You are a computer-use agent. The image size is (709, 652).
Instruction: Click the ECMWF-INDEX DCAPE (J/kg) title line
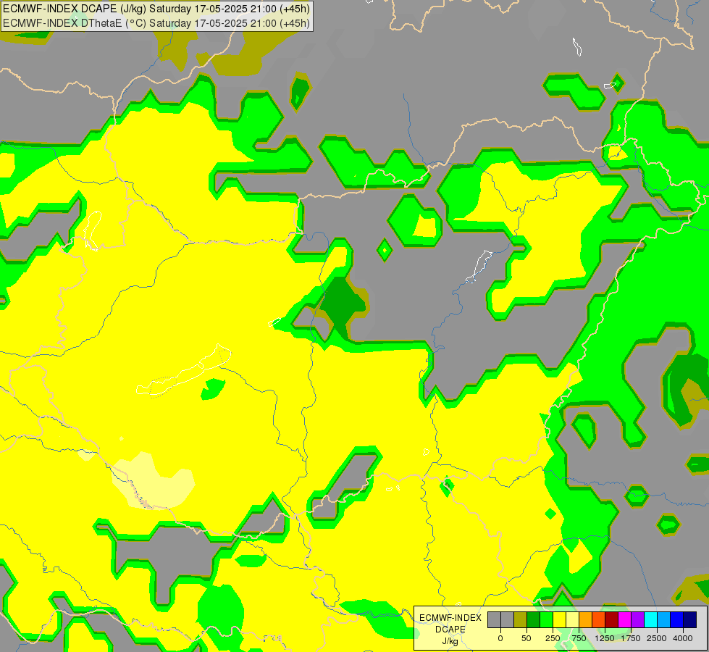[156, 9]
